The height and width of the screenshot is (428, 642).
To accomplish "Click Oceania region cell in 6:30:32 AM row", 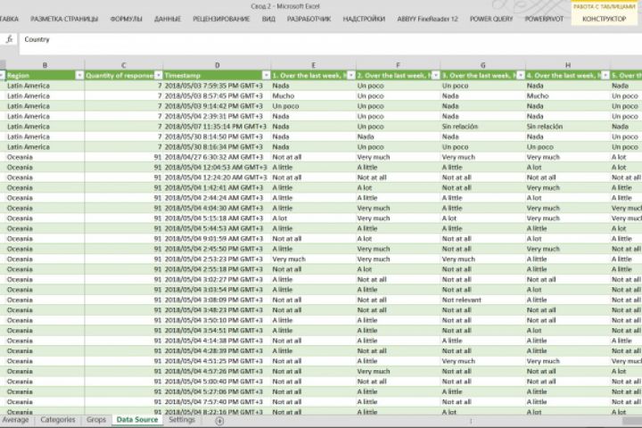I will point(45,157).
